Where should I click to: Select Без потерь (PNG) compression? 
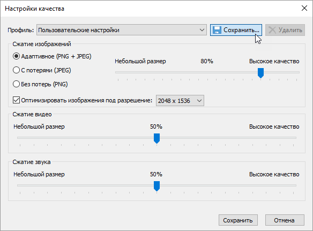(x=16, y=84)
